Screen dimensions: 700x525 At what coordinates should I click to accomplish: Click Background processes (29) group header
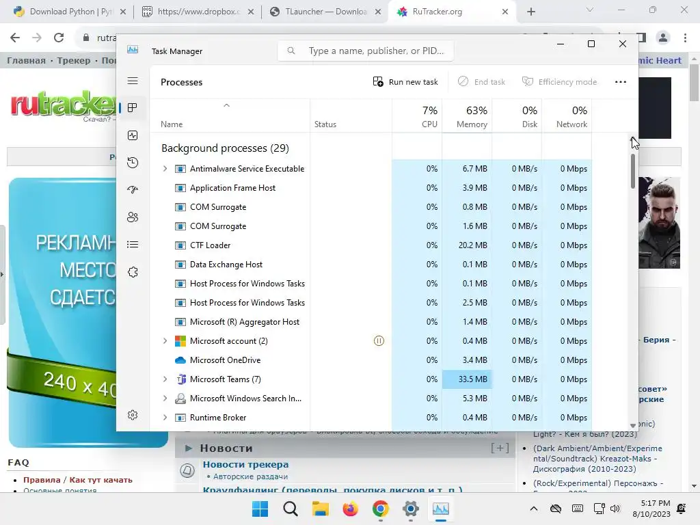[x=225, y=148]
